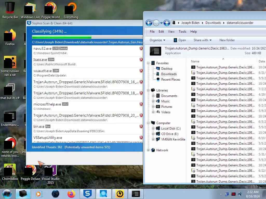
Task: Go up one folder level in Explorer
Action: coord(167,23)
